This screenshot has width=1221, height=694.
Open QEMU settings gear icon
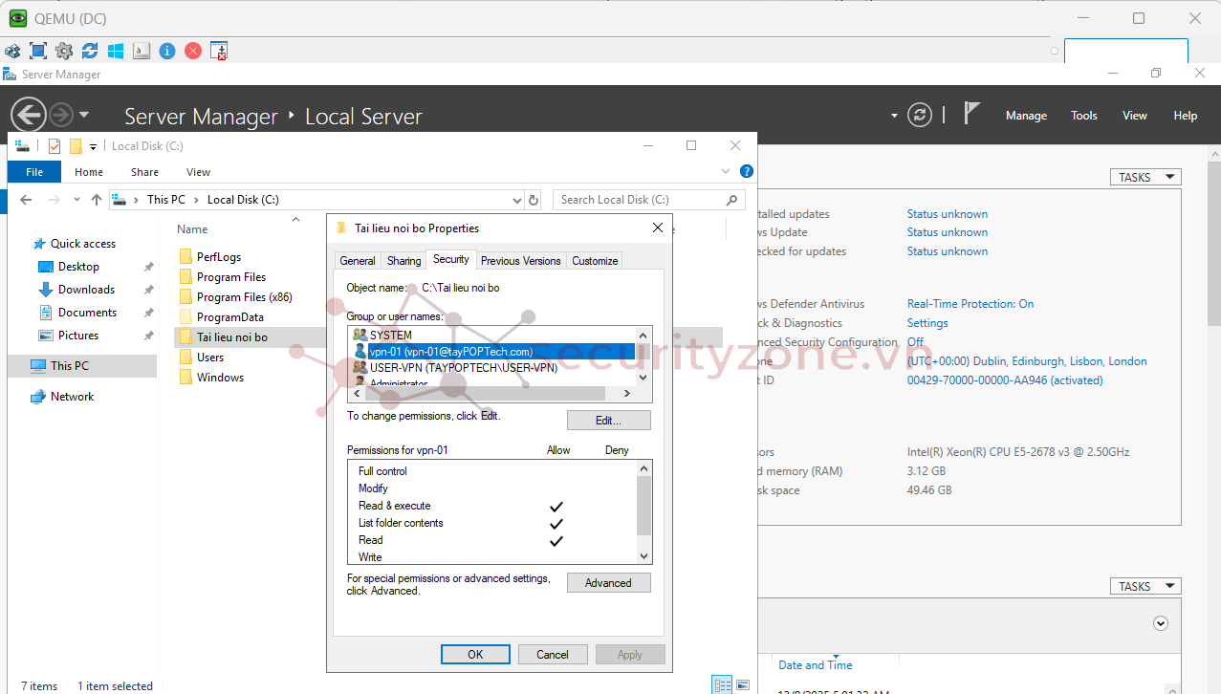click(x=64, y=51)
